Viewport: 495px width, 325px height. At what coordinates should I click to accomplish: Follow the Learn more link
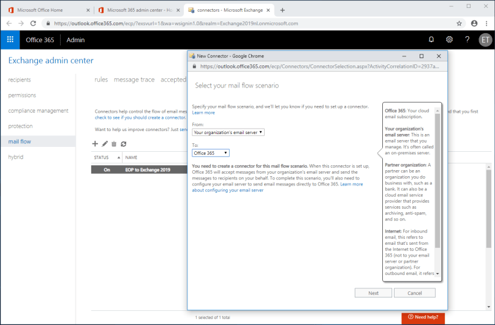(203, 113)
